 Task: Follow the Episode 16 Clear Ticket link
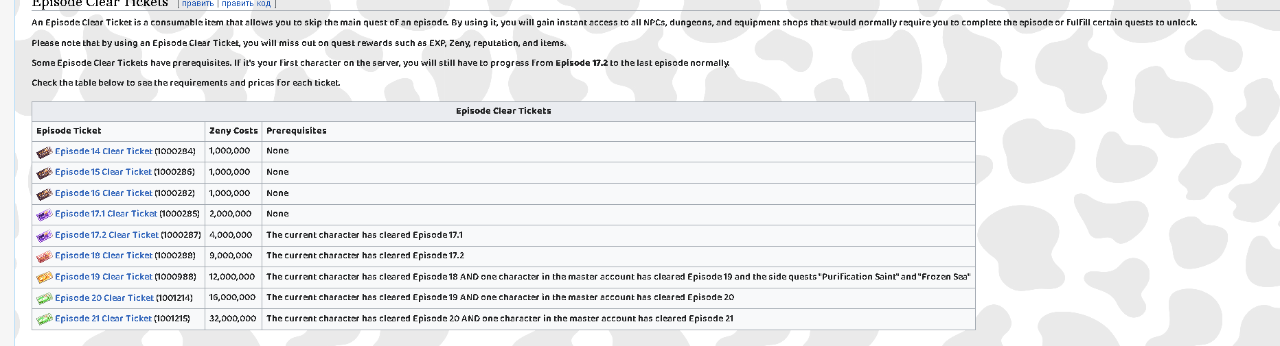click(104, 193)
